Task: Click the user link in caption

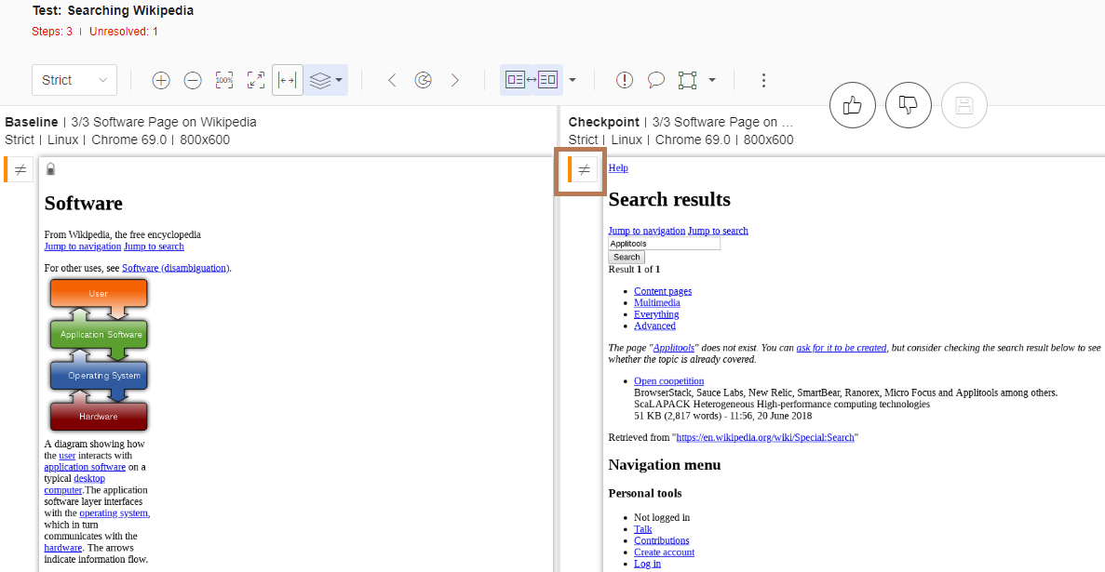Action: pyautogui.click(x=67, y=455)
